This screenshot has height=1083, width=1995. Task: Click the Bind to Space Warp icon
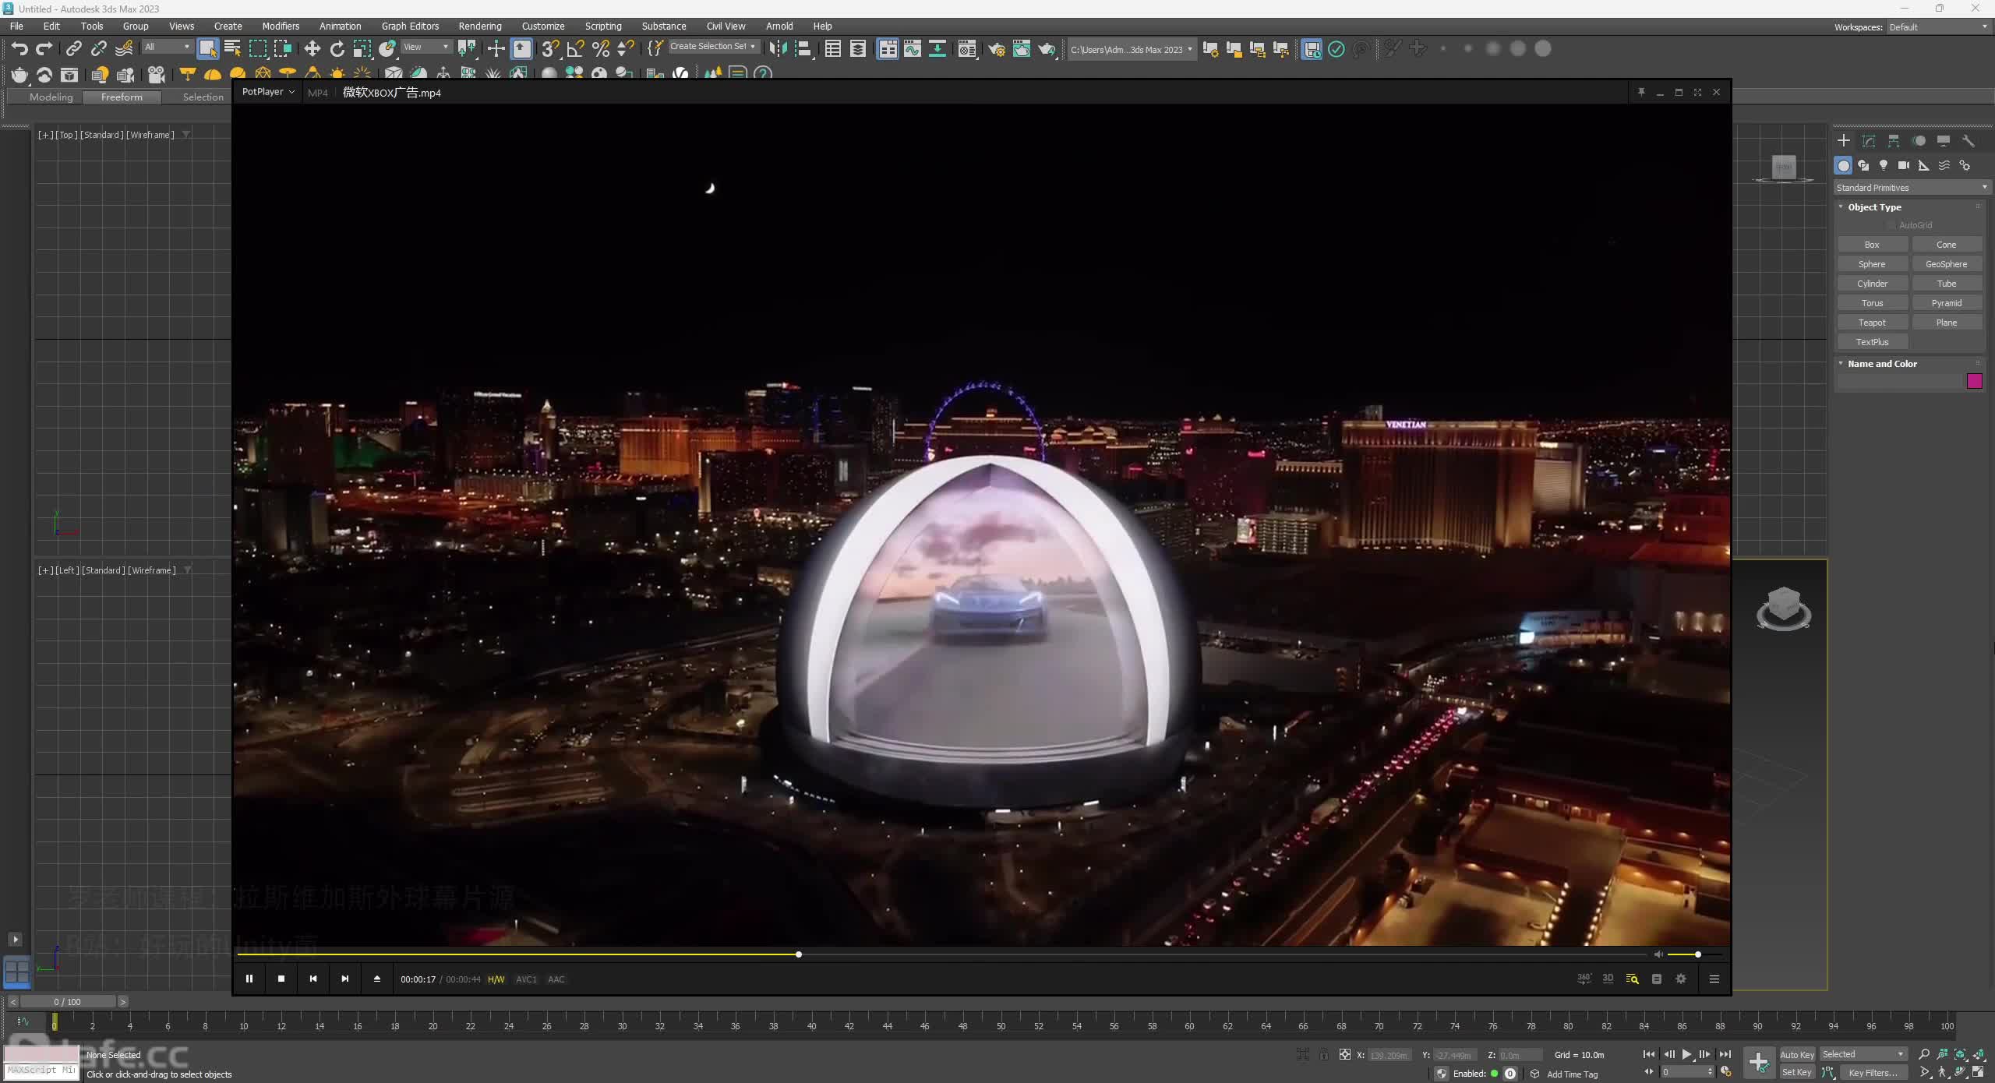(x=124, y=48)
